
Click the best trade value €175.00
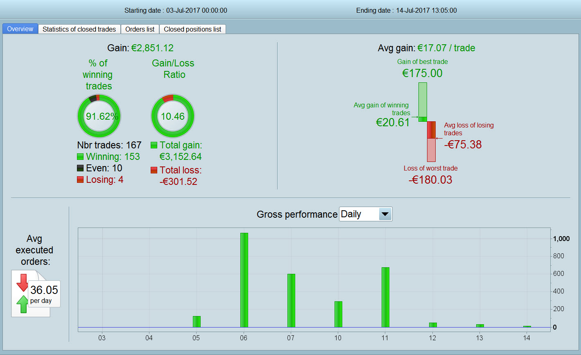click(422, 73)
